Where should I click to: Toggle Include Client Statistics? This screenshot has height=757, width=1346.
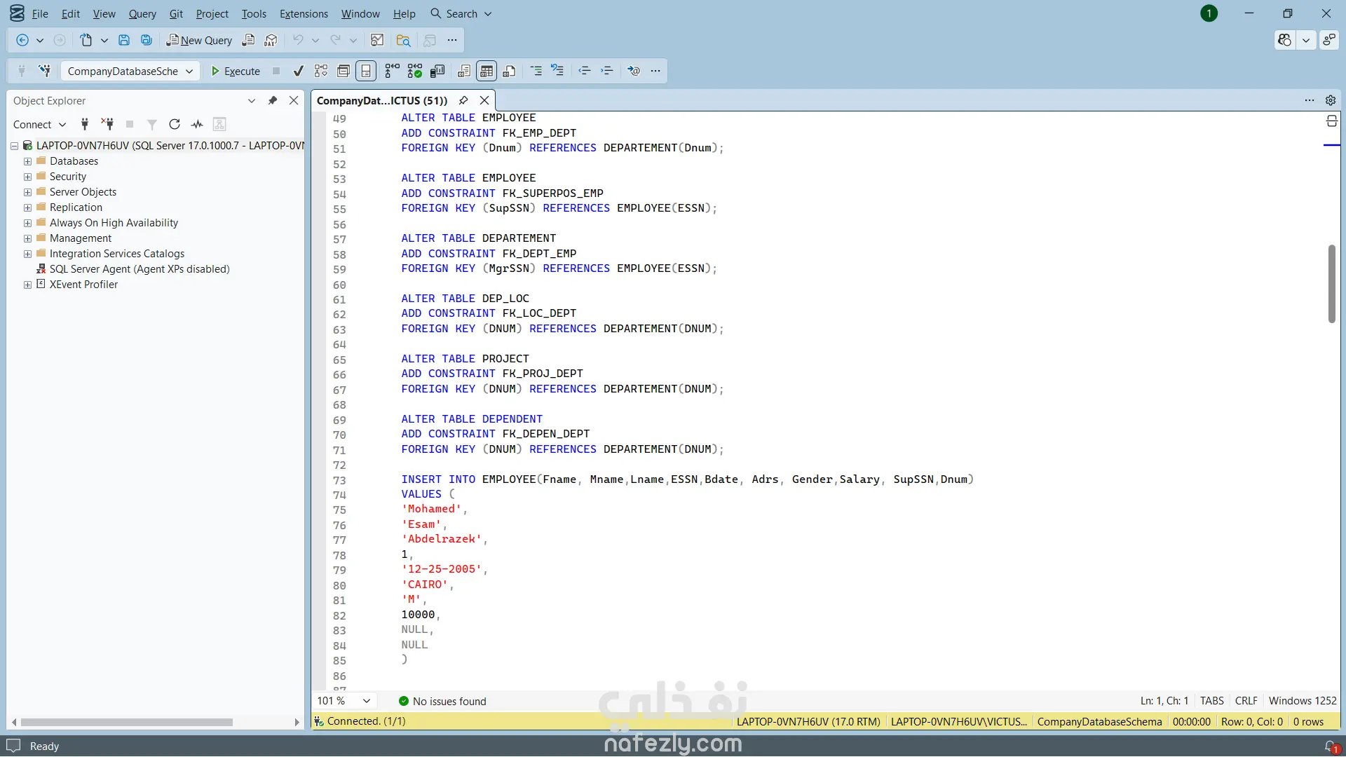[437, 71]
